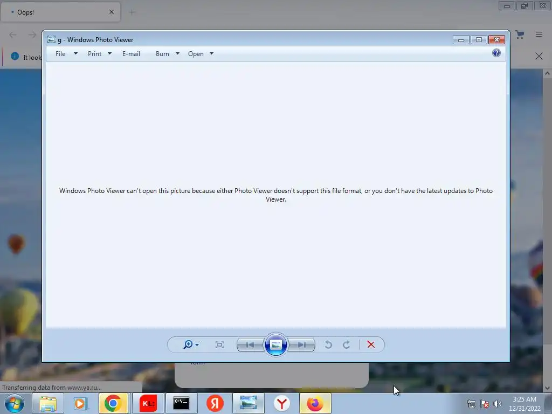The width and height of the screenshot is (552, 414).
Task: Open the shopping cart icon in browser
Action: pos(520,34)
